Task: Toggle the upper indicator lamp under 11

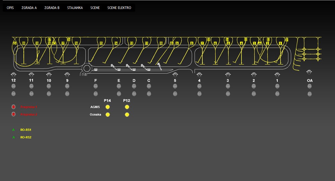Action: pos(31,86)
